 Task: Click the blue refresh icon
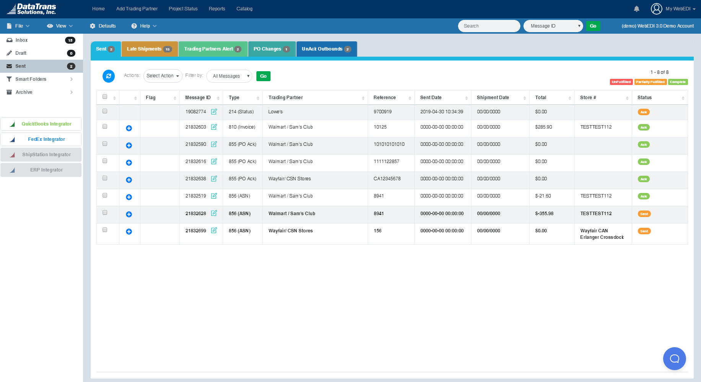(109, 76)
